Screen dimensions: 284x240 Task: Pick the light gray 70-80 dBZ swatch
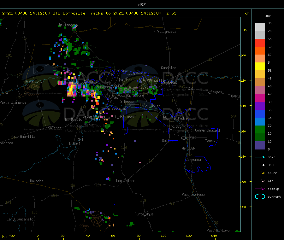(x=260, y=27)
